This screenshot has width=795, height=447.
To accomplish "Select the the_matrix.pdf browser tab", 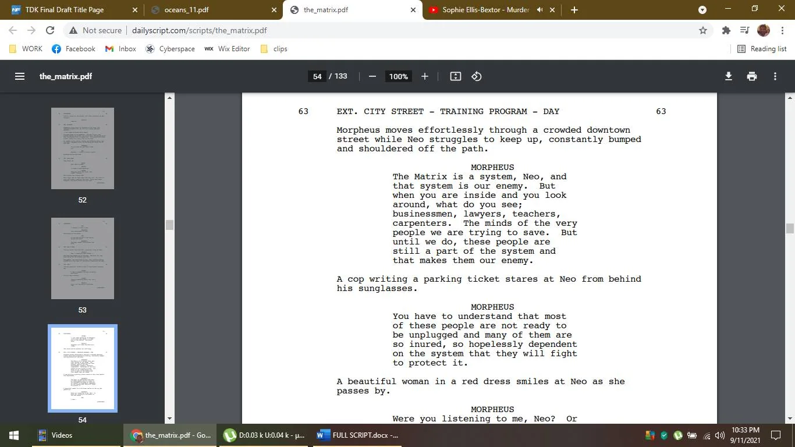I will tap(352, 10).
